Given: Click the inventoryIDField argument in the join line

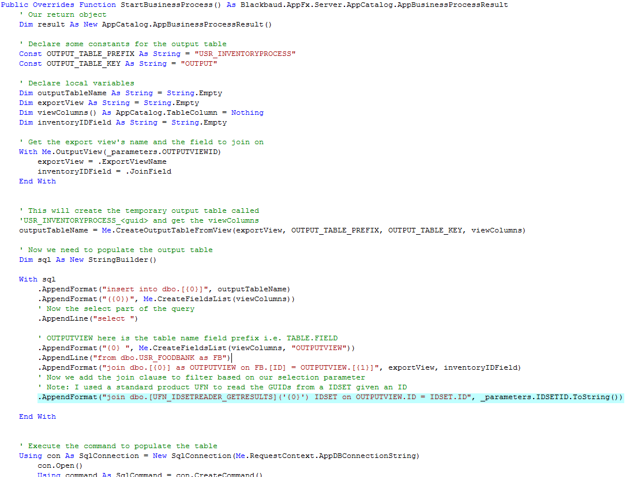Looking at the screenshot, I should point(480,368).
